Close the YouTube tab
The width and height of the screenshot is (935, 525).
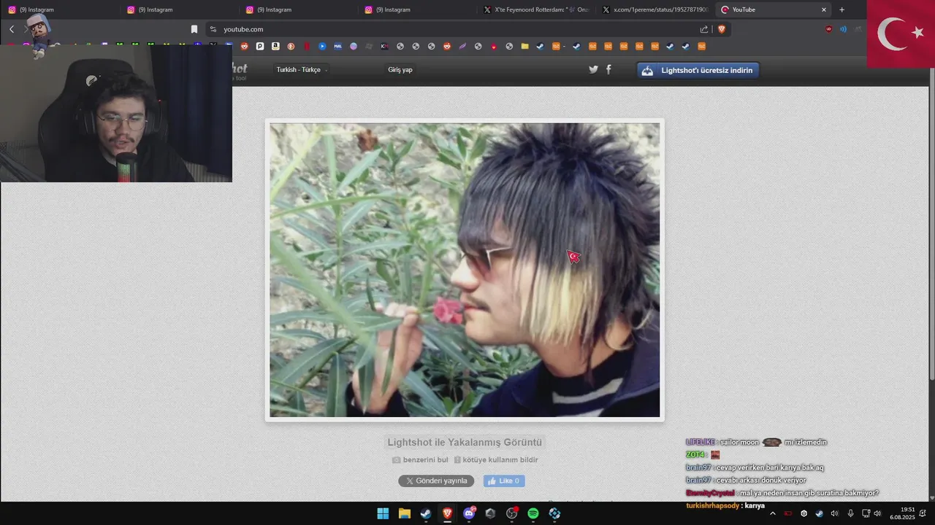click(x=824, y=9)
